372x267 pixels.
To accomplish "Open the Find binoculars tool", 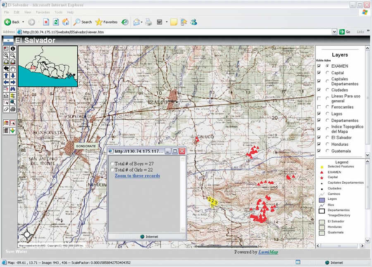I will pos(13,89).
